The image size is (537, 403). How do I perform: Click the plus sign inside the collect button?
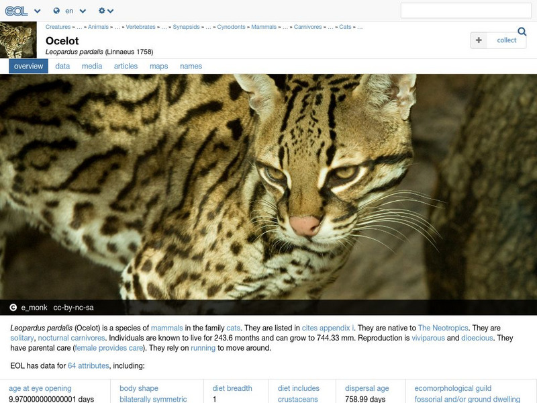point(478,40)
